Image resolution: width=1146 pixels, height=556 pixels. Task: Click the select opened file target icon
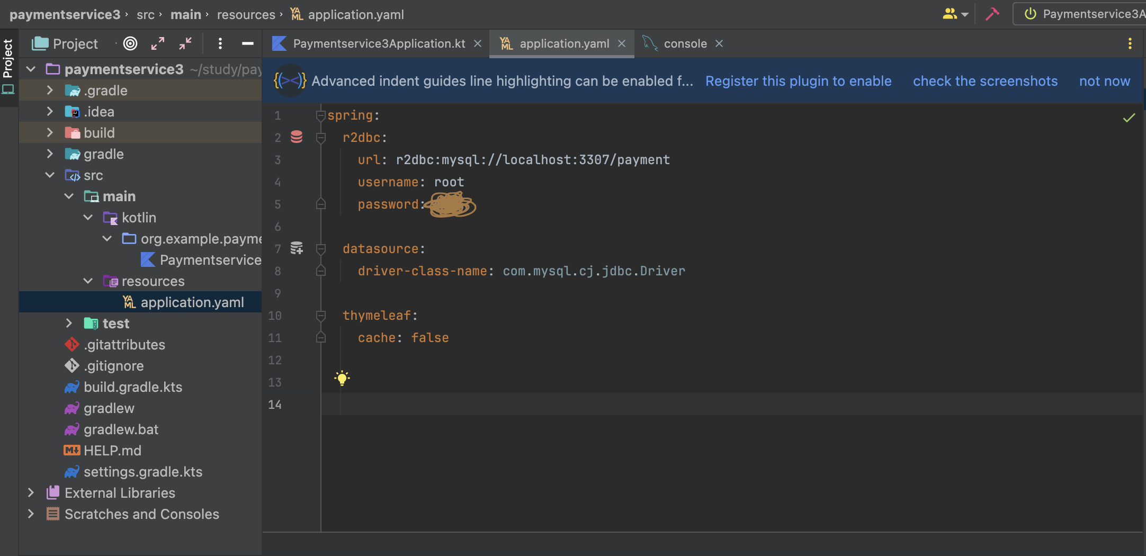(130, 43)
